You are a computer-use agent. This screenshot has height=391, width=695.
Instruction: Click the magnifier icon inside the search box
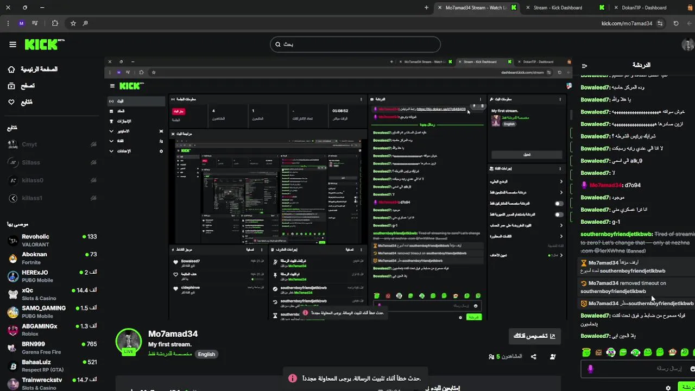[278, 45]
